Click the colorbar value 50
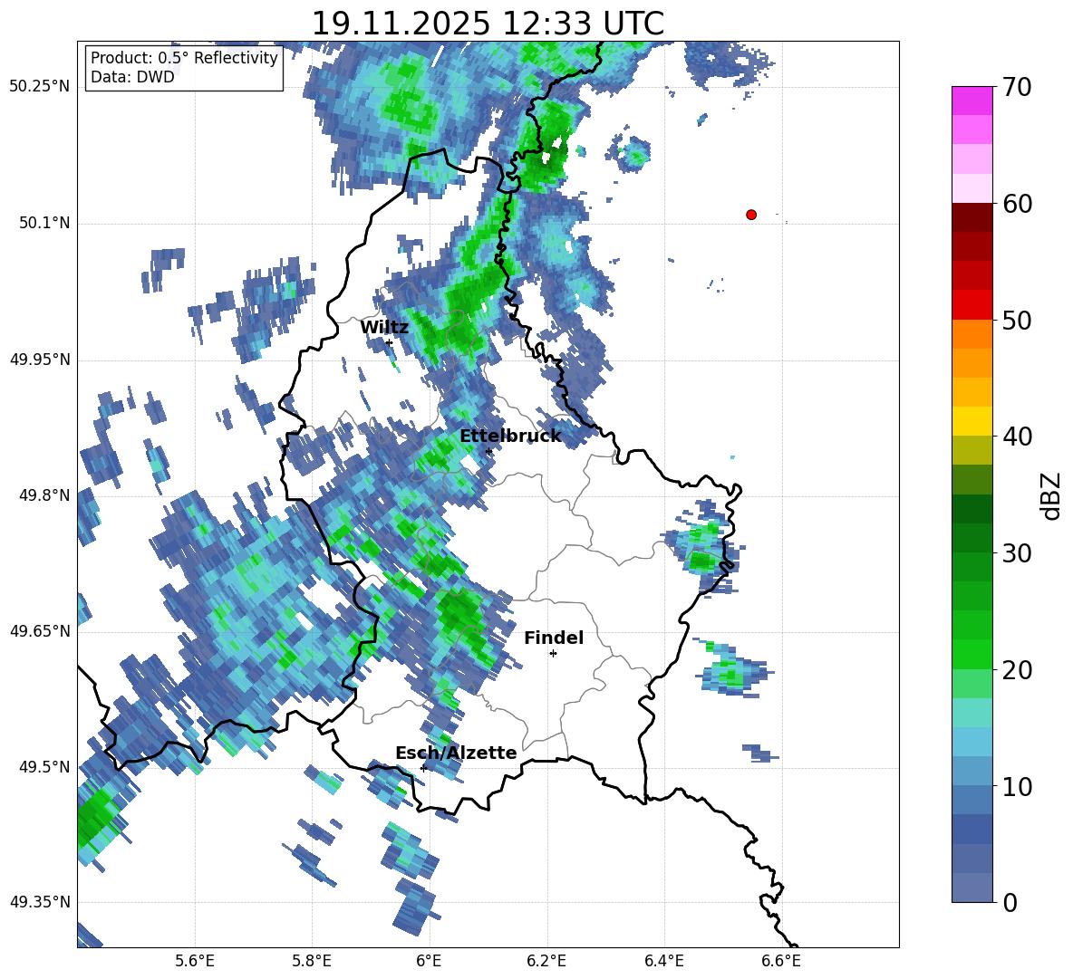The image size is (1073, 979). pyautogui.click(x=1017, y=321)
